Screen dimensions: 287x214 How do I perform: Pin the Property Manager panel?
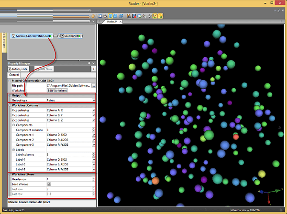89,63
